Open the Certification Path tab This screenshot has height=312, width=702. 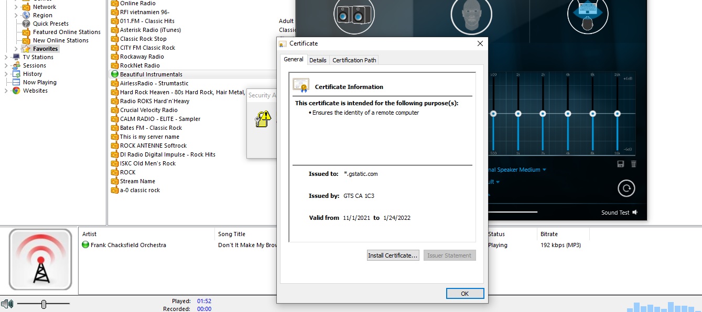[x=354, y=60]
